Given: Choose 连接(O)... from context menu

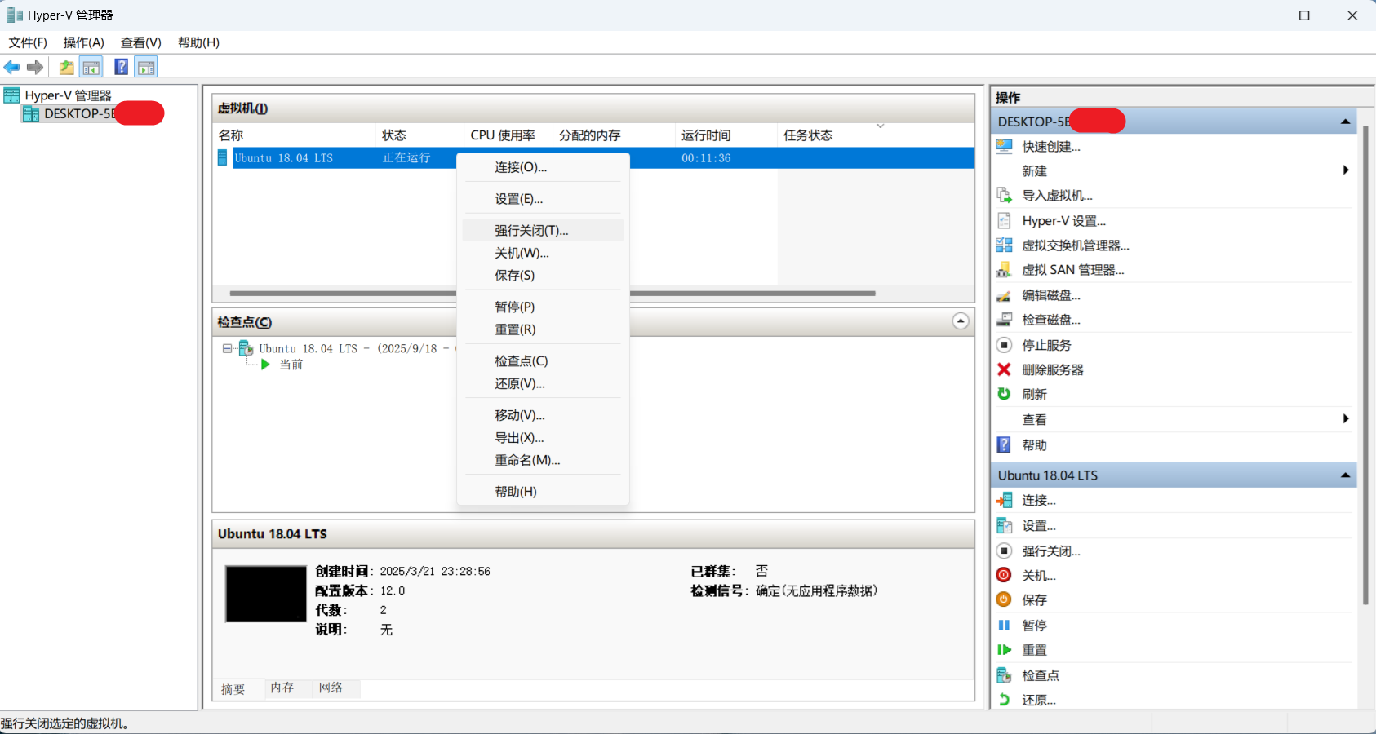Looking at the screenshot, I should [x=543, y=167].
